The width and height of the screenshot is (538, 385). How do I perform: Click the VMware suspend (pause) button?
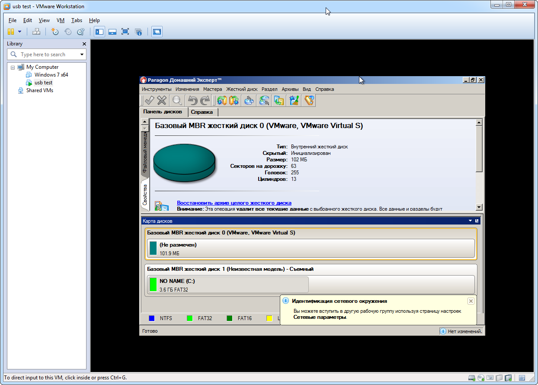click(x=11, y=32)
